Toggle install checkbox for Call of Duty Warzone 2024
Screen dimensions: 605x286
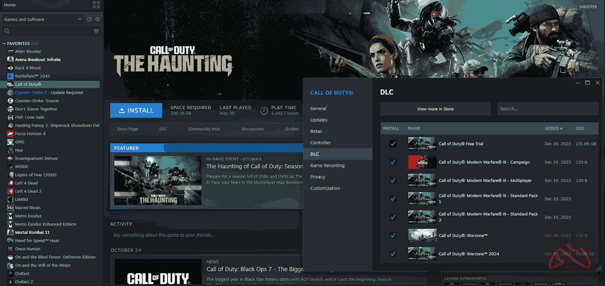click(393, 253)
